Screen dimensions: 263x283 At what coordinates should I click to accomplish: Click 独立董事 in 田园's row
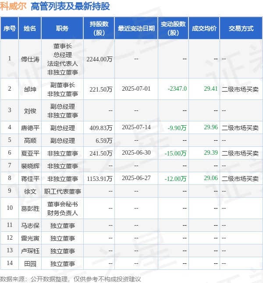(63, 264)
